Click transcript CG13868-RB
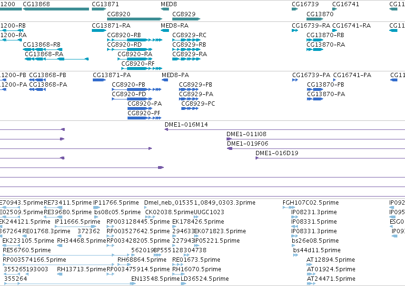 [x=41, y=44]
